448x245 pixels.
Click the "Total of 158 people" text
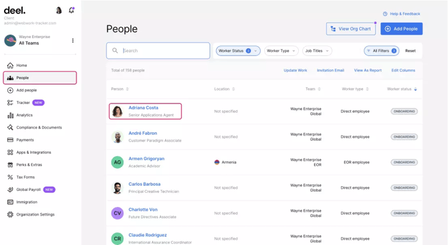tap(128, 70)
